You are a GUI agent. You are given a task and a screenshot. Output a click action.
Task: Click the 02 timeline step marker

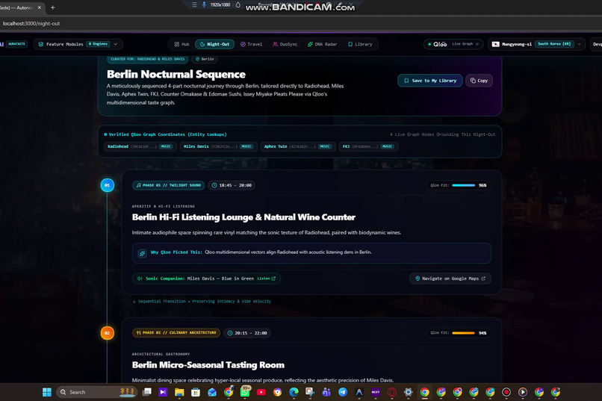[x=107, y=333]
